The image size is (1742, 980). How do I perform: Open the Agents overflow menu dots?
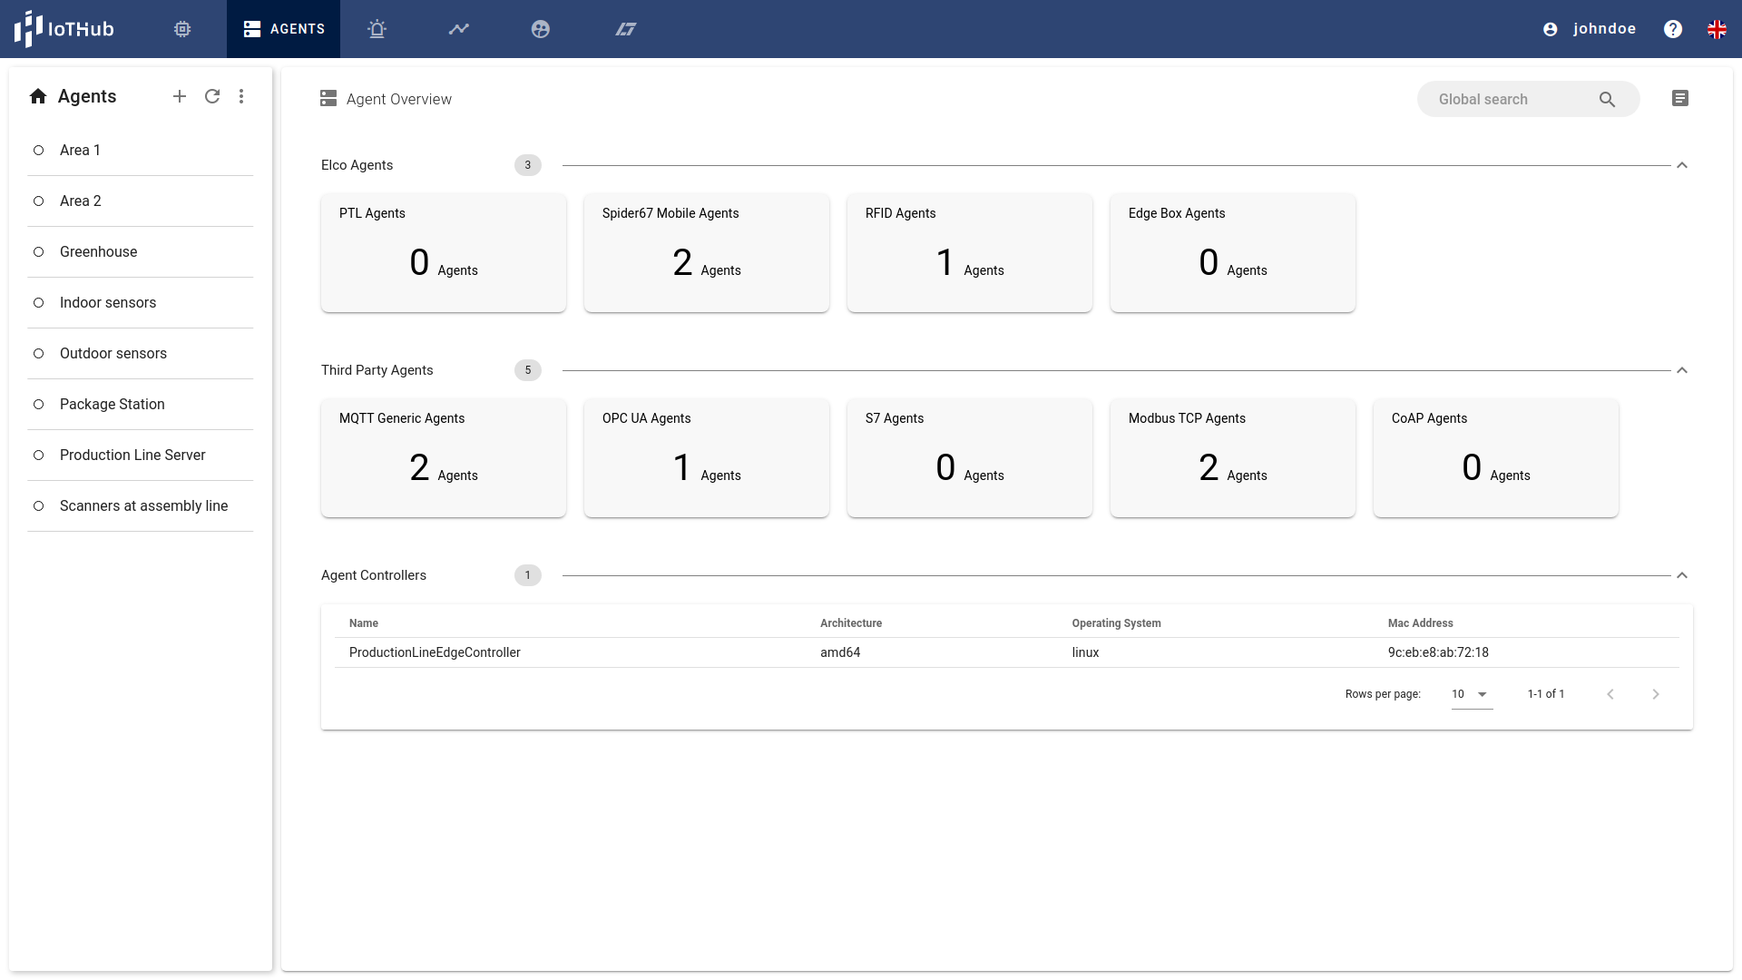click(x=241, y=95)
